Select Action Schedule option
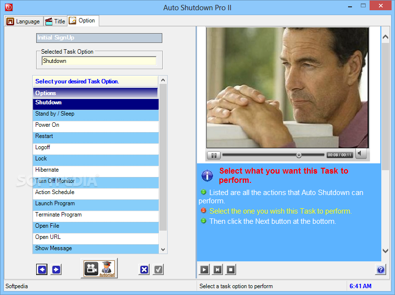Screen dimensions: 395x295 click(96, 194)
